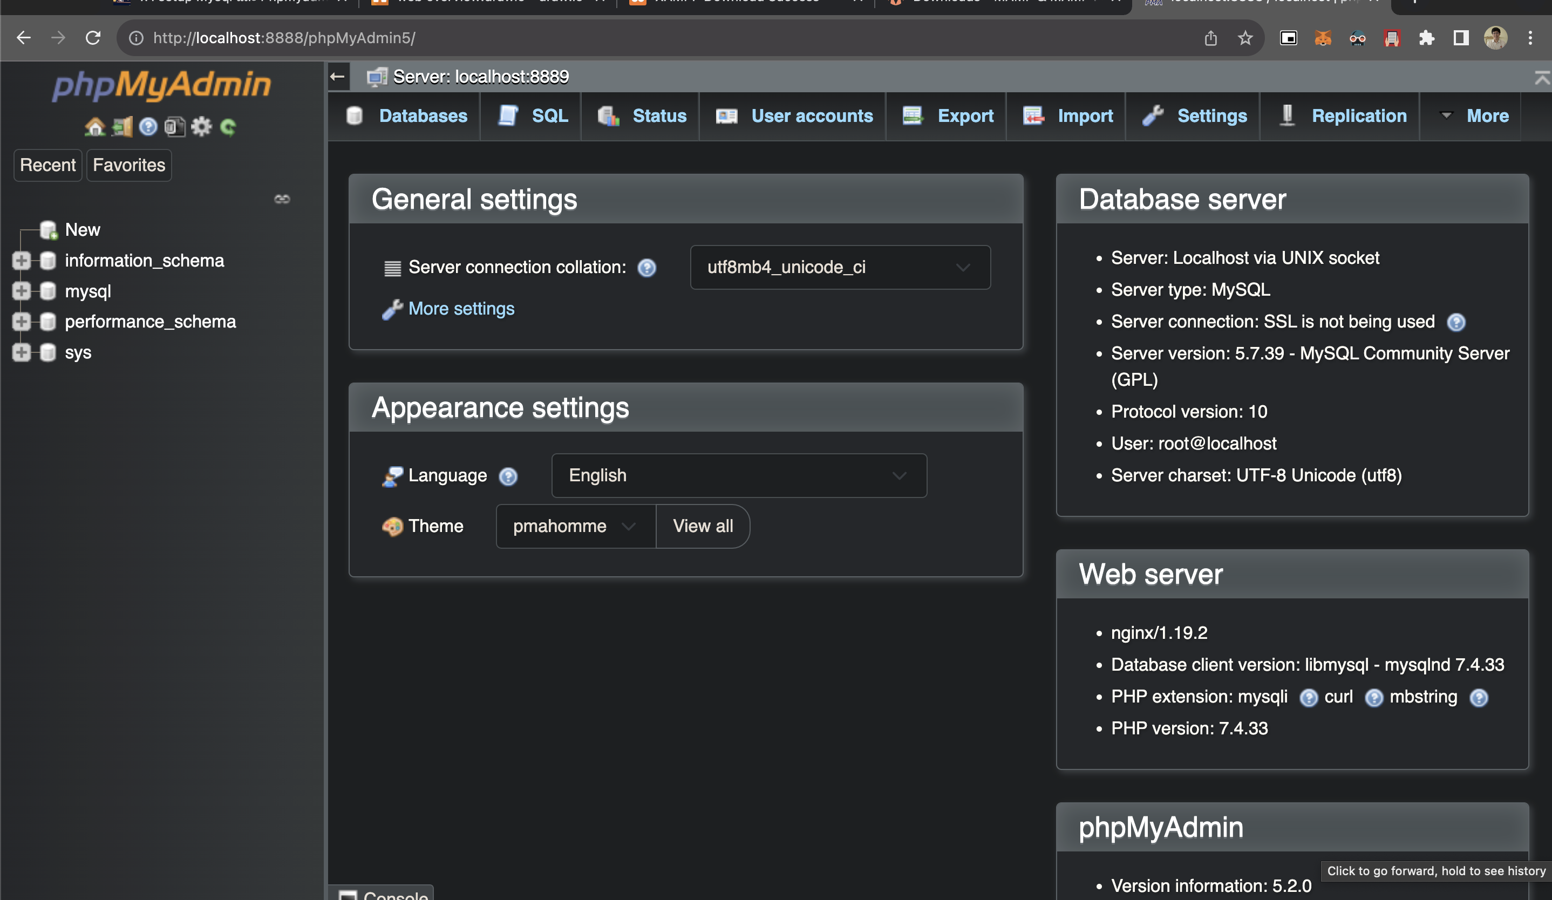Click the picture-in-picture extension icon in toolbar
The image size is (1552, 900).
1289,38
